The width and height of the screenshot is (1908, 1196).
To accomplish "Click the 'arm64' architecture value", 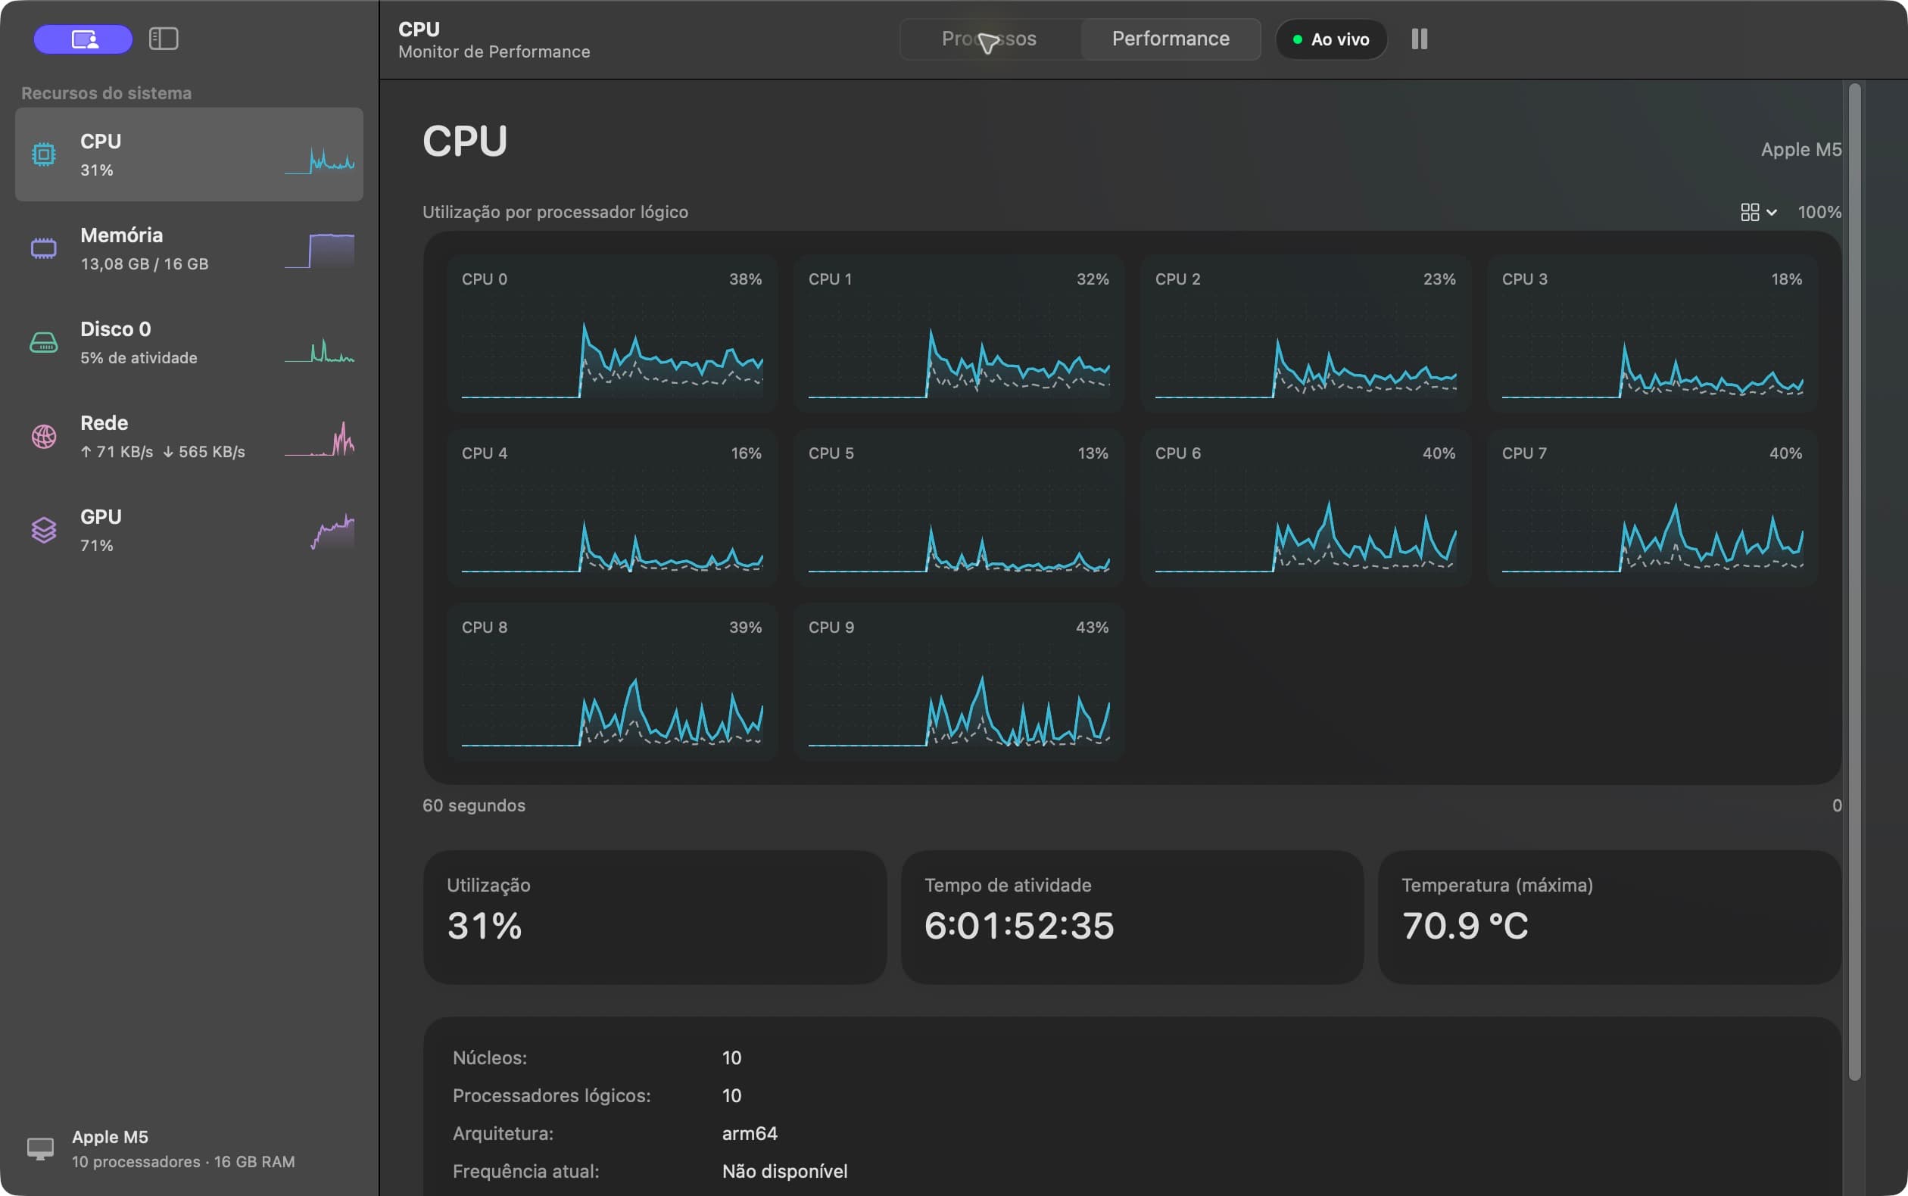I will (x=749, y=1132).
